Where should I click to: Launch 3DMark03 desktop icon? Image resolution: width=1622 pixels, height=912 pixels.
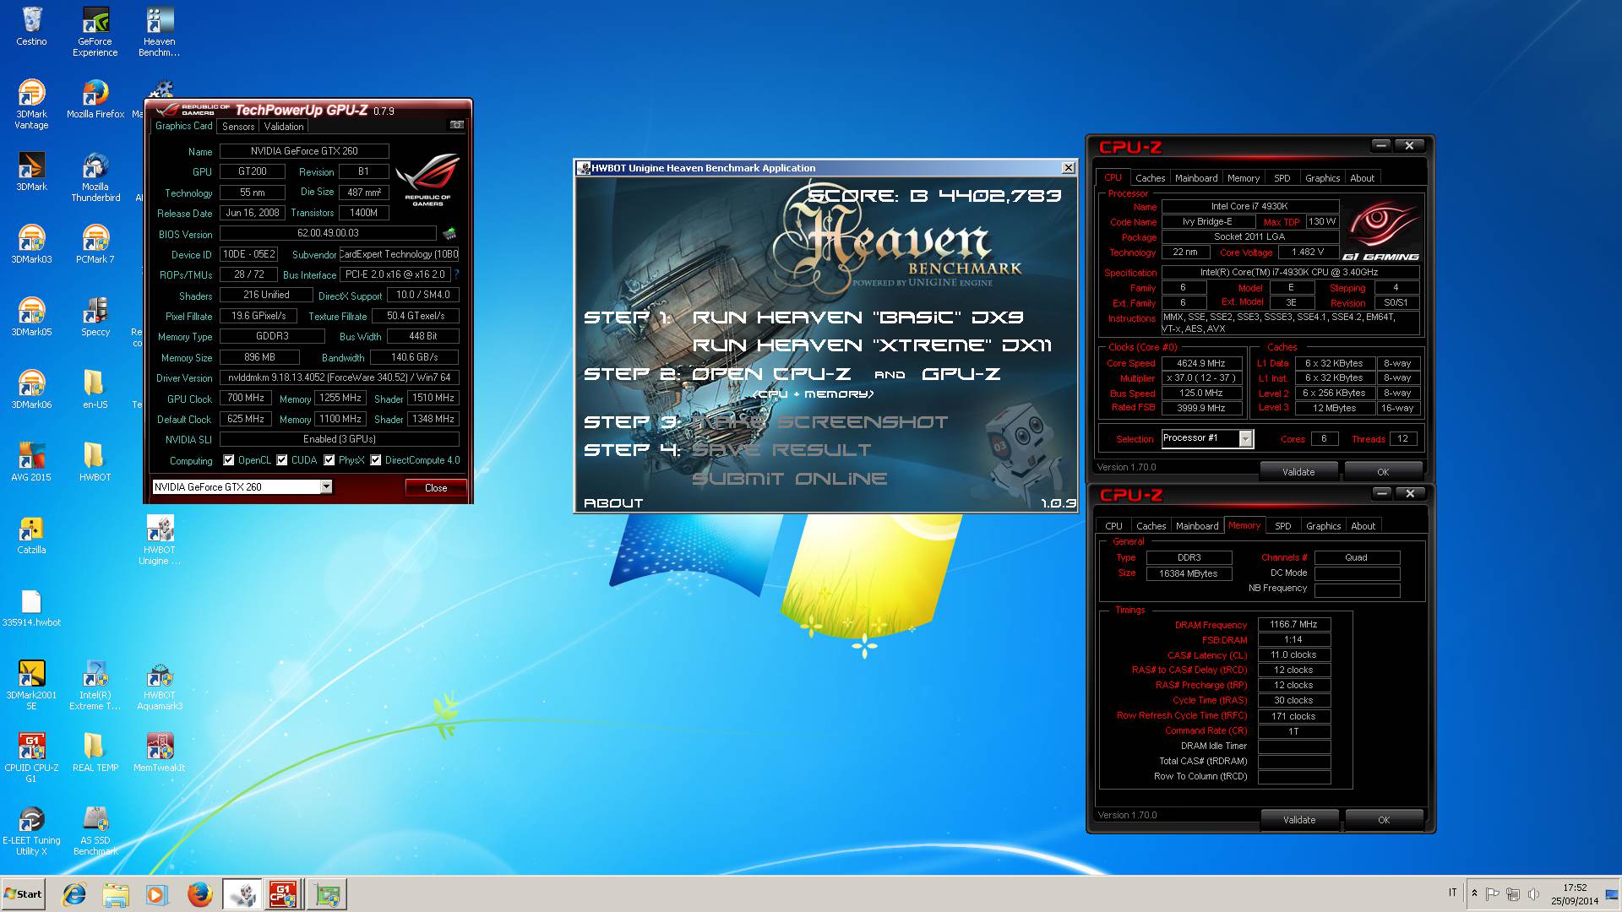(31, 244)
